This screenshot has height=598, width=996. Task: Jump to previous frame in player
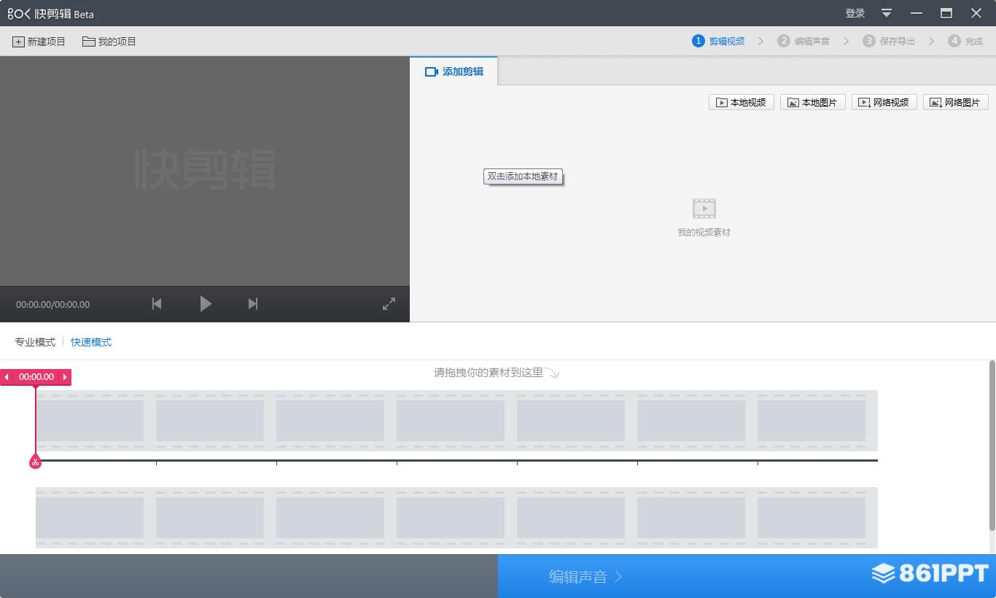(x=157, y=303)
